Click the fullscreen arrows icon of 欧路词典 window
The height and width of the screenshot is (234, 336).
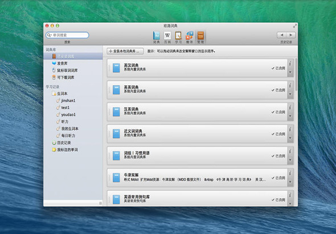(295, 26)
